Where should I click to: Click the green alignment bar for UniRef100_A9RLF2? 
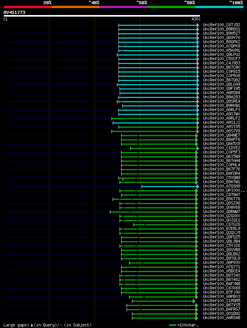(154, 118)
